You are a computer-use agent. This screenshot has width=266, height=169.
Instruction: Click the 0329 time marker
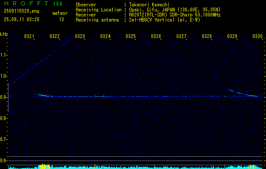(232, 36)
